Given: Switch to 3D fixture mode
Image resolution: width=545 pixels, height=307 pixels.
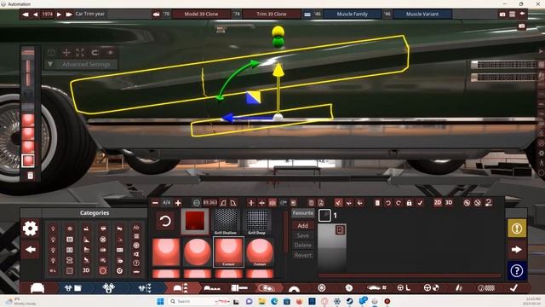Looking at the screenshot, I should pos(449,203).
